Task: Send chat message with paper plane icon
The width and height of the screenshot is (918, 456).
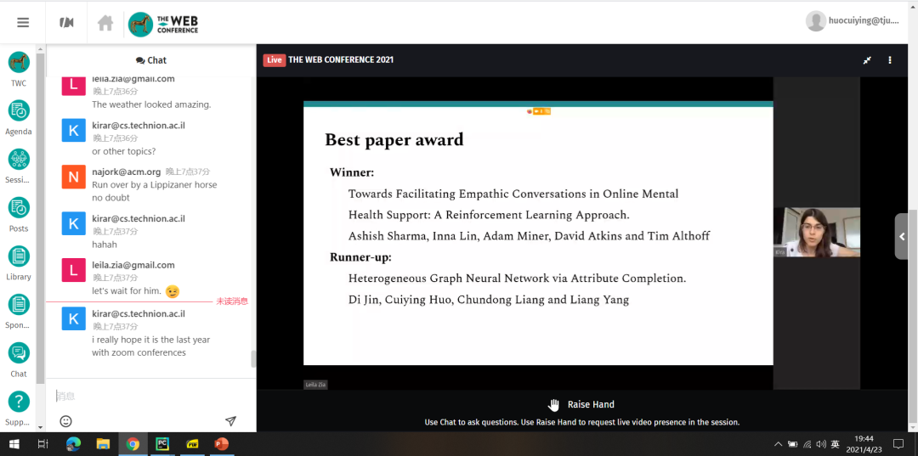Action: click(230, 421)
